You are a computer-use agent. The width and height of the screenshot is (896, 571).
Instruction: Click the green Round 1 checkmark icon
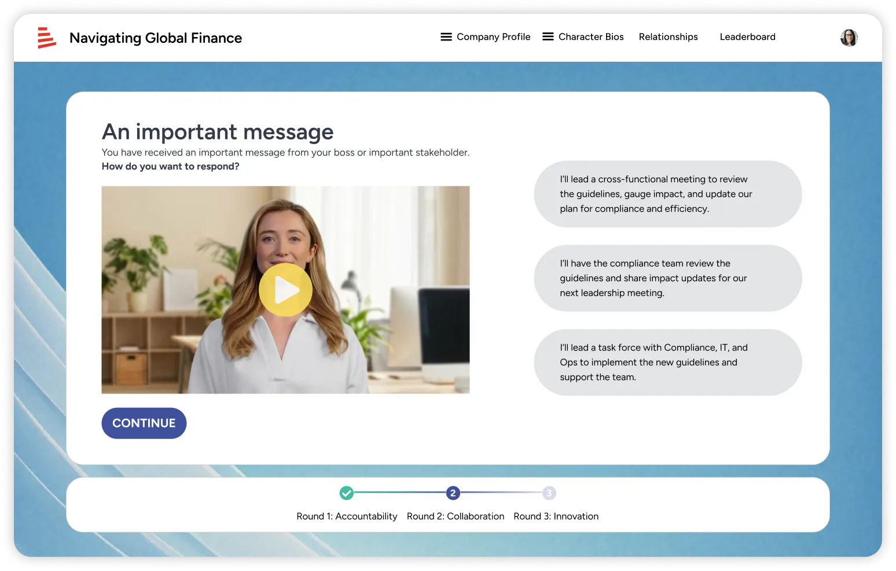(x=346, y=493)
